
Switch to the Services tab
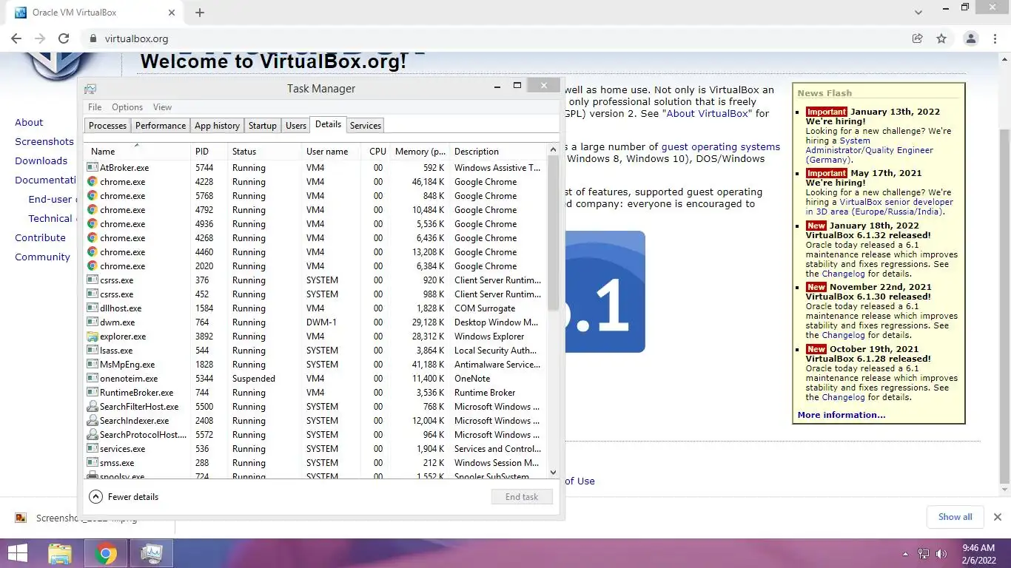[366, 126]
